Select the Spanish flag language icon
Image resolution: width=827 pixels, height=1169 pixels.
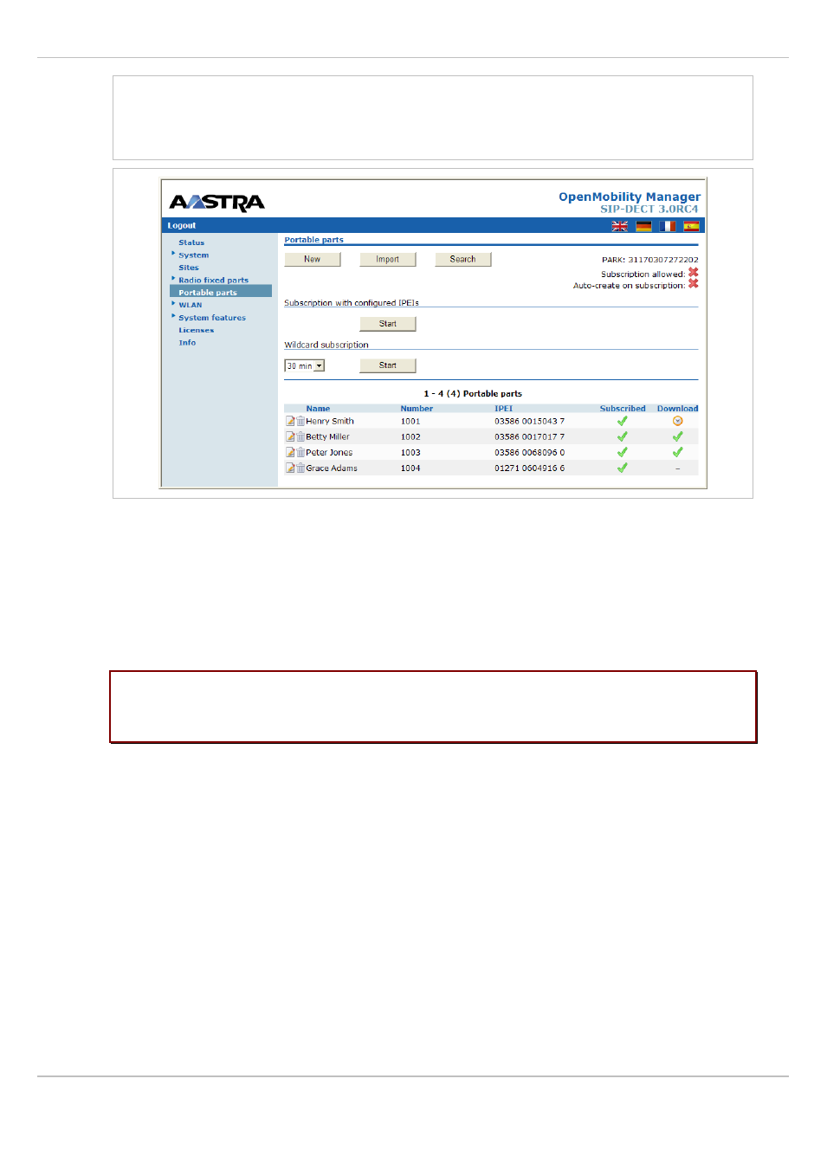691,226
